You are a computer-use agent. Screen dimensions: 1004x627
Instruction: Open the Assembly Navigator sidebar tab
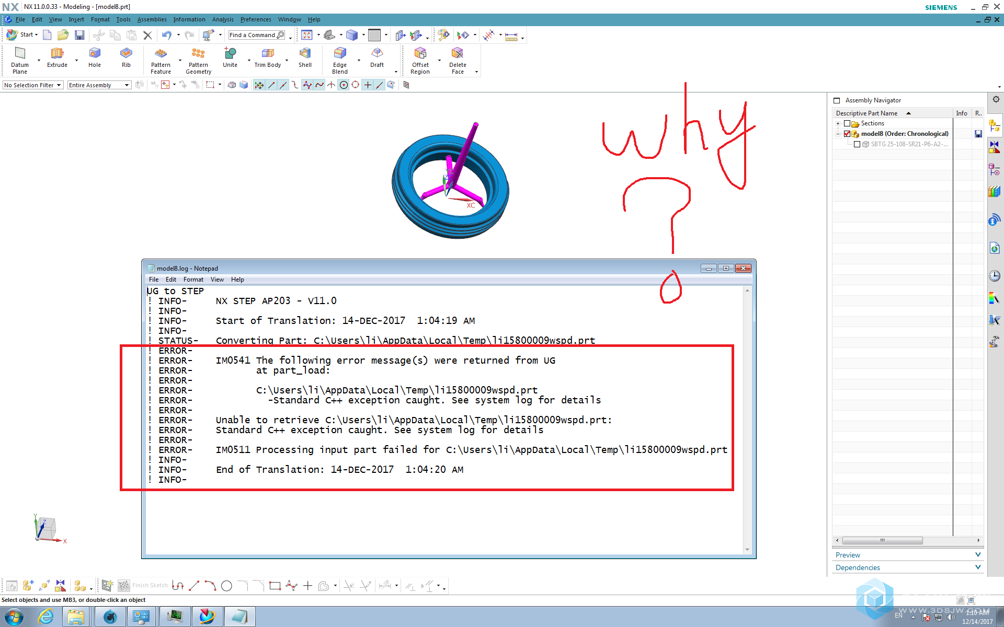(x=995, y=125)
